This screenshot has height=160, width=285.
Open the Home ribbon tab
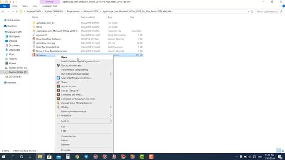click(15, 6)
